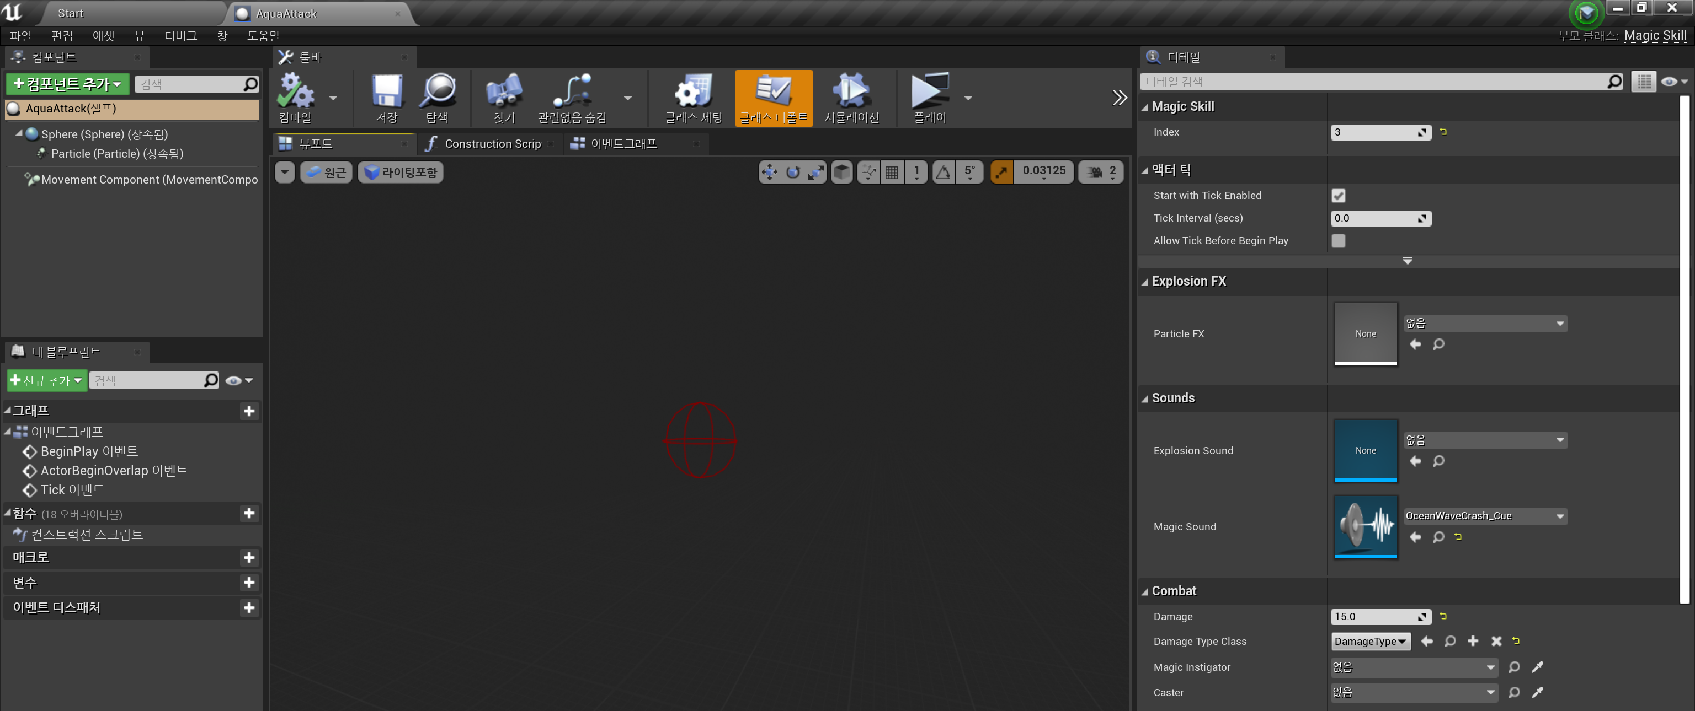Click the Magic Skill parent class link
The image size is (1695, 711).
pyautogui.click(x=1654, y=35)
